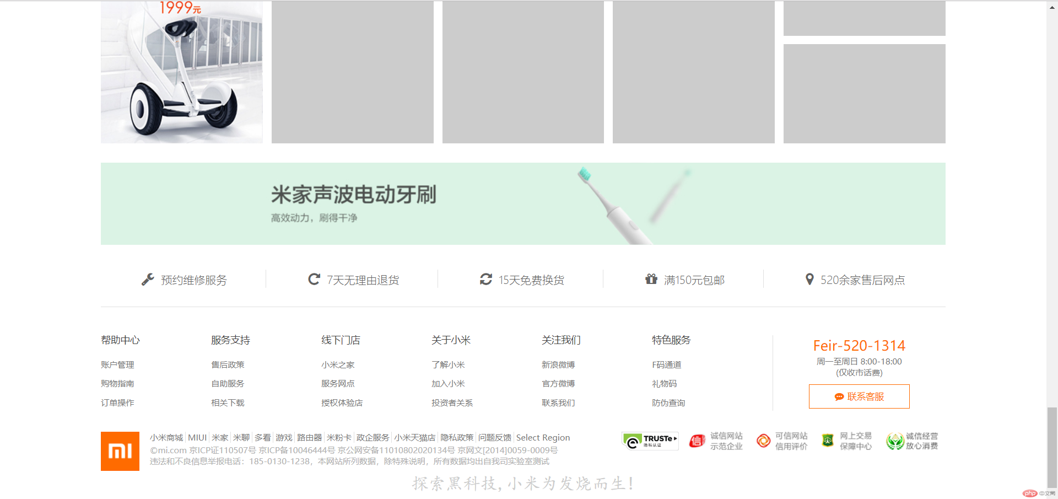Open the 满150元包邮 link
The image size is (1058, 499).
pyautogui.click(x=694, y=280)
